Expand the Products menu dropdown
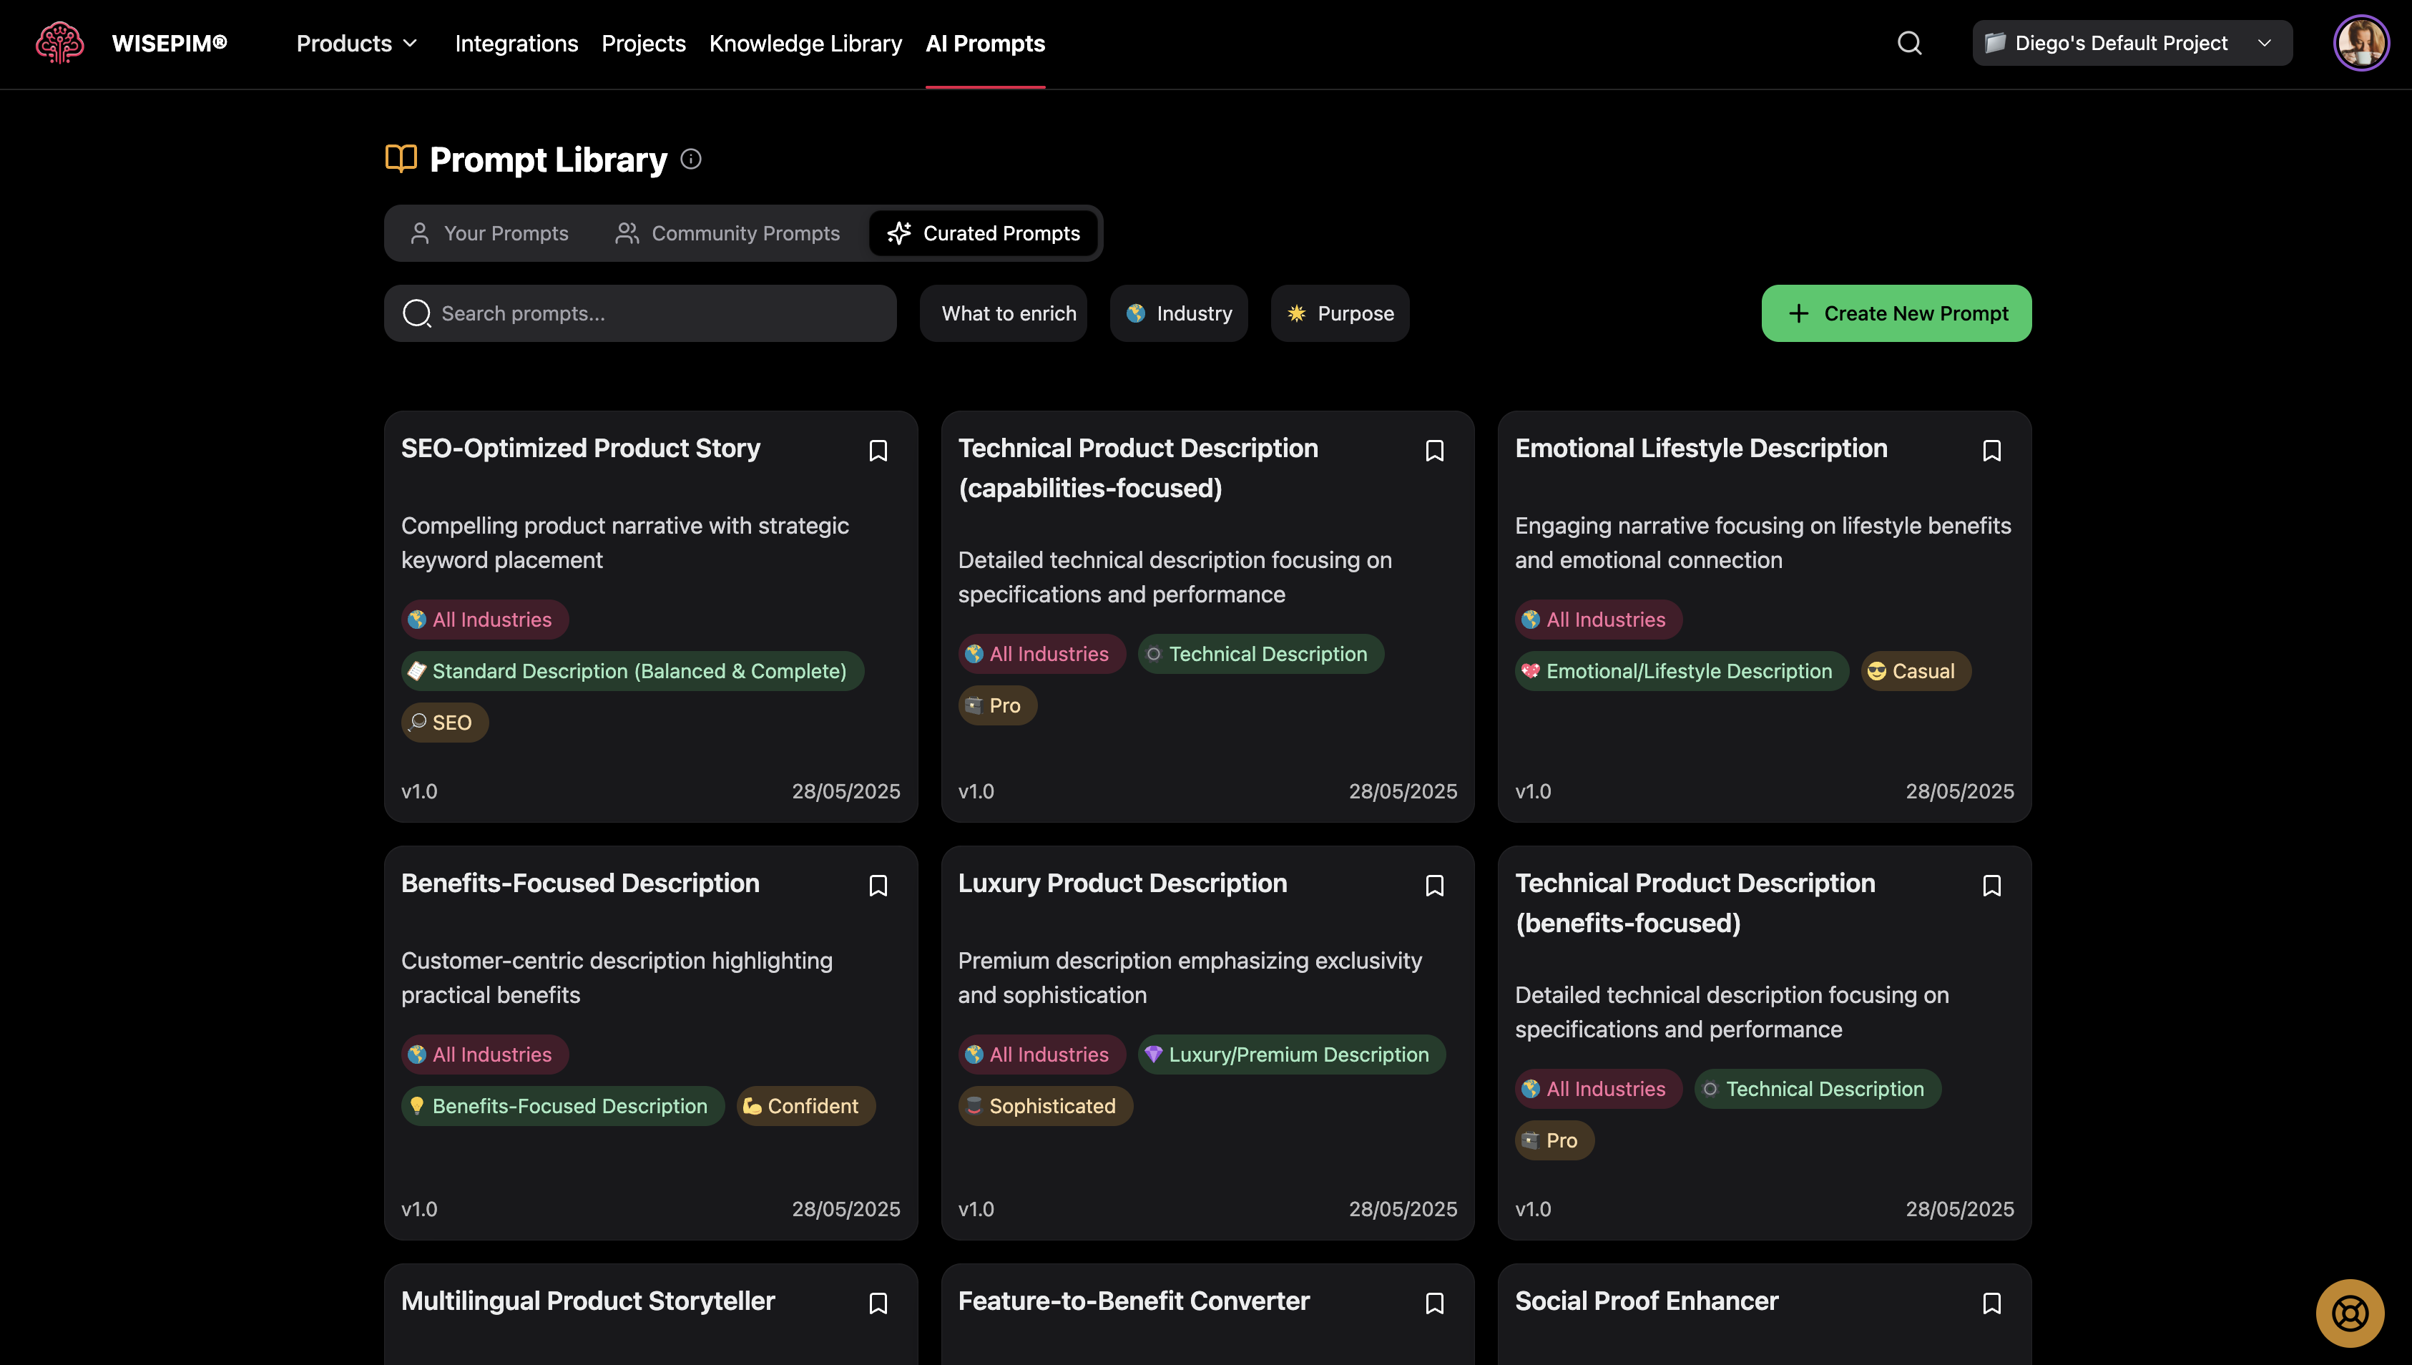 click(x=356, y=43)
